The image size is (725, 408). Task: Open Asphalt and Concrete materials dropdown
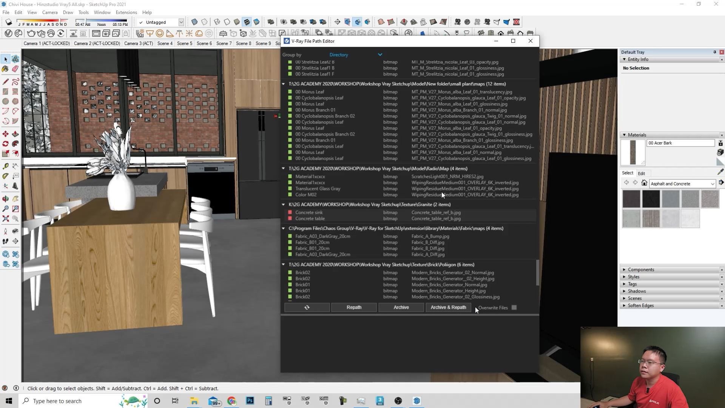coord(682,184)
